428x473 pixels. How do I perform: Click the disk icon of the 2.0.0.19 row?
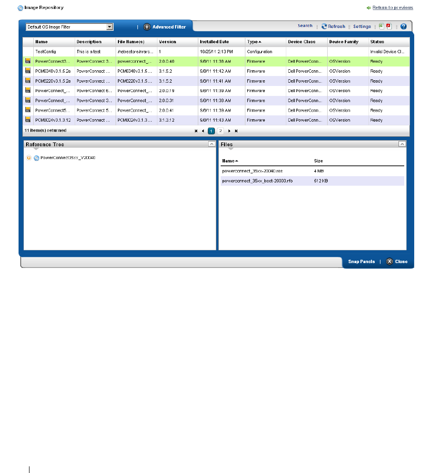click(28, 90)
